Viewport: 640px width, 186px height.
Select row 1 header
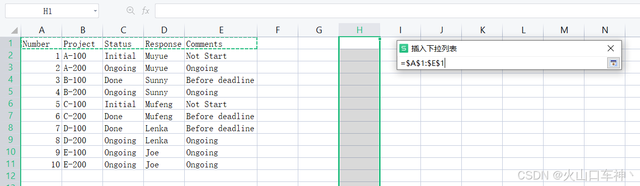10,43
